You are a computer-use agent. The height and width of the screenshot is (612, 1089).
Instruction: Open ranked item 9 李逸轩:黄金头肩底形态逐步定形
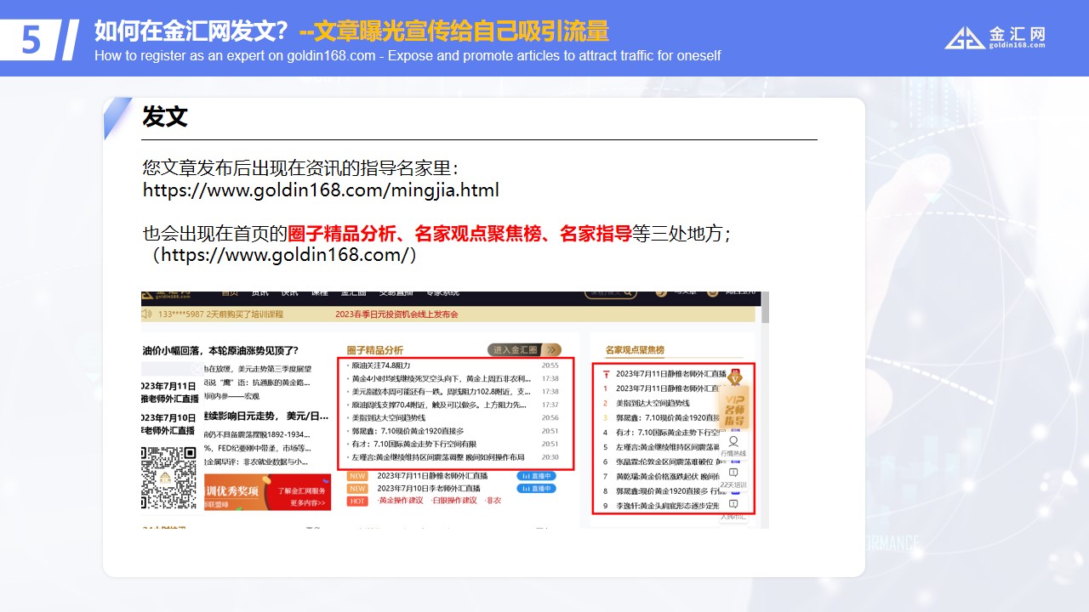click(668, 506)
